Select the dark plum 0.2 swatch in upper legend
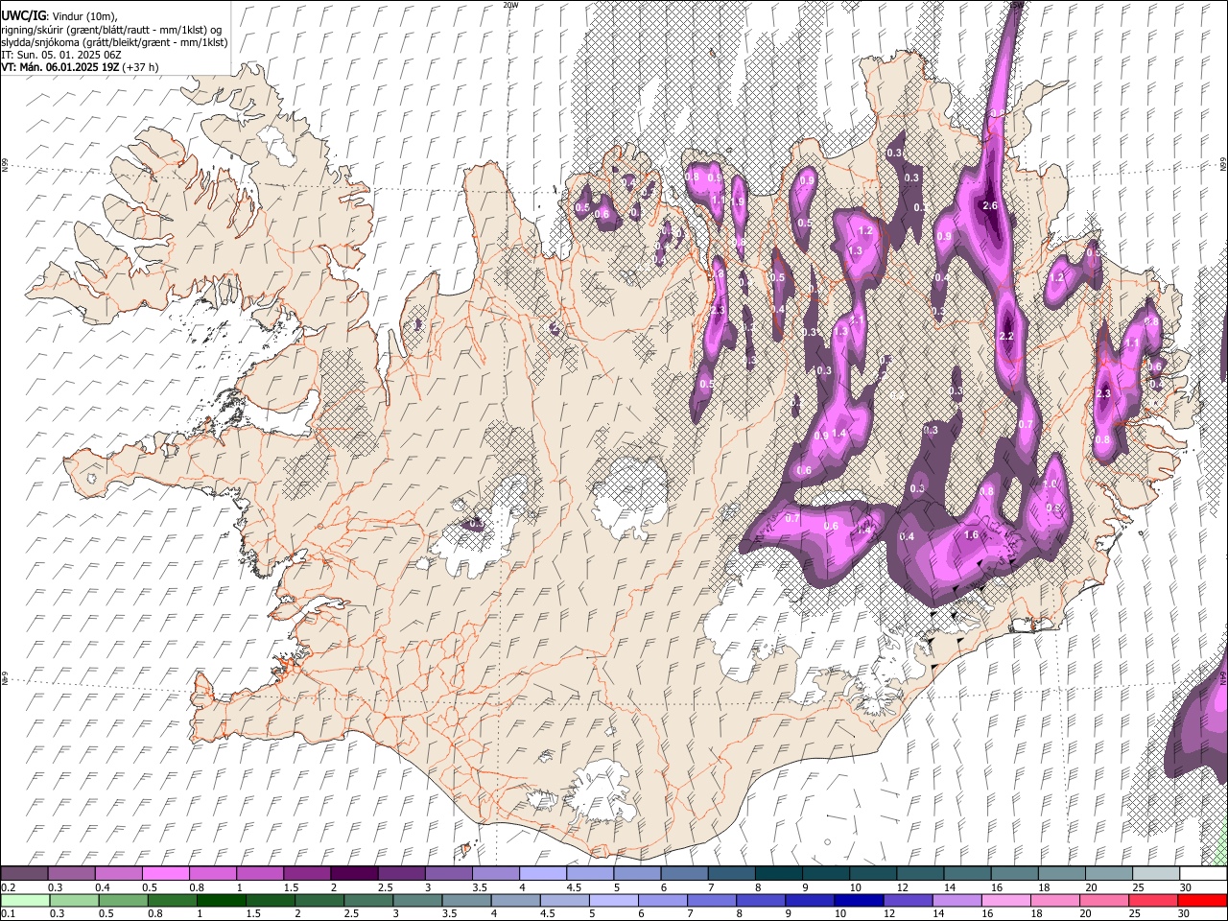The width and height of the screenshot is (1228, 921). click(25, 874)
